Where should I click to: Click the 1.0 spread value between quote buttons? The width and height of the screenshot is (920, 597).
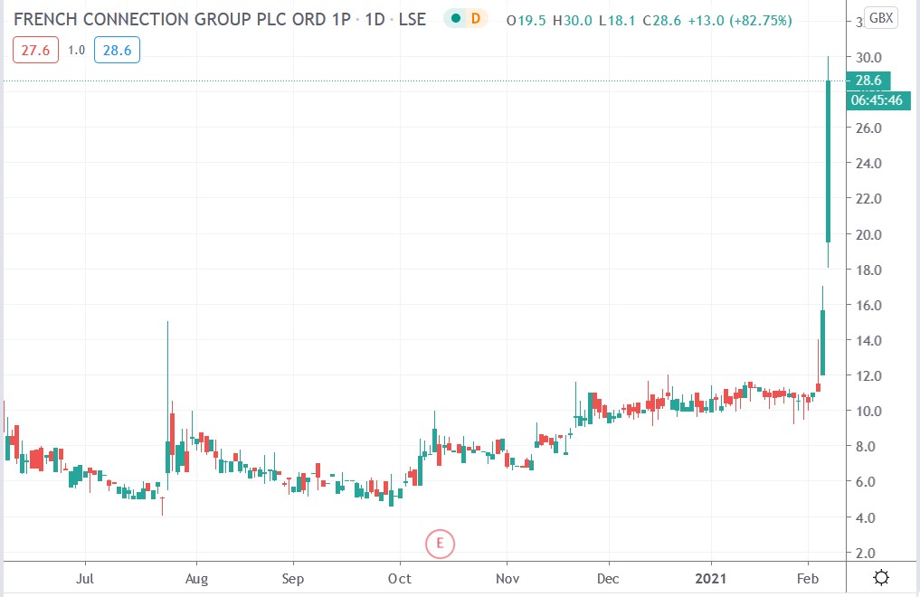point(75,50)
